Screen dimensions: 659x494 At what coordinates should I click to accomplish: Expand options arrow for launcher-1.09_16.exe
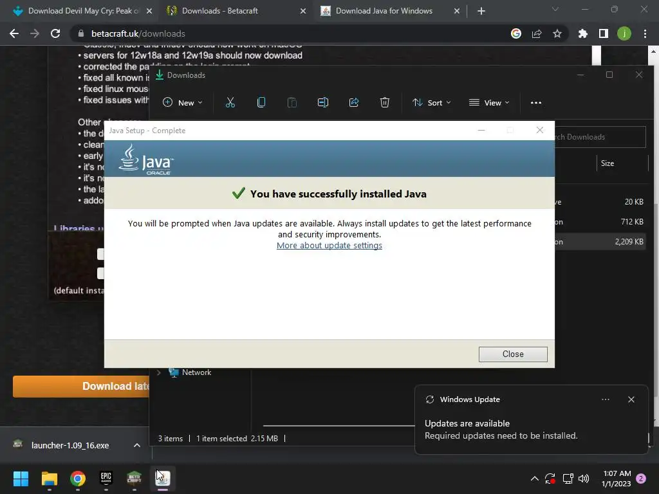click(136, 445)
